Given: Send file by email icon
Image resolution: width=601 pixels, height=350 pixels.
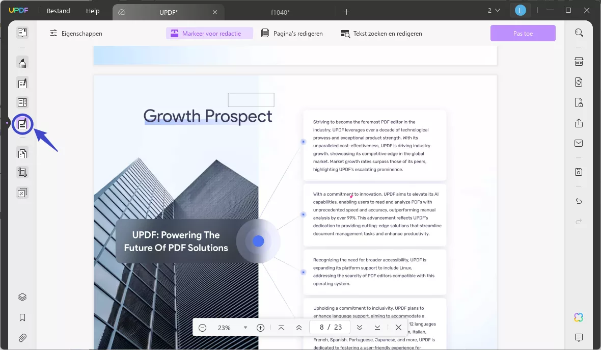Looking at the screenshot, I should pos(579,143).
